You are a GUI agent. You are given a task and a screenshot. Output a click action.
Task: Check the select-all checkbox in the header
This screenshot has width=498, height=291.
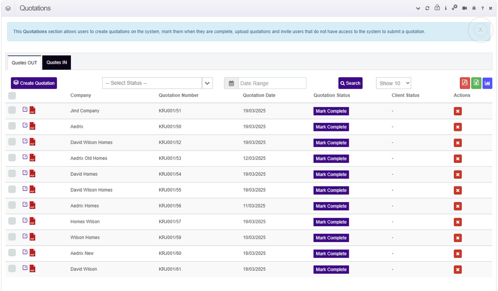(x=12, y=95)
